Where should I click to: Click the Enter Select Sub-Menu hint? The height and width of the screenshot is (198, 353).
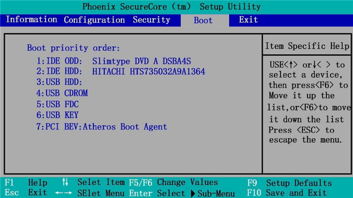click(x=182, y=193)
